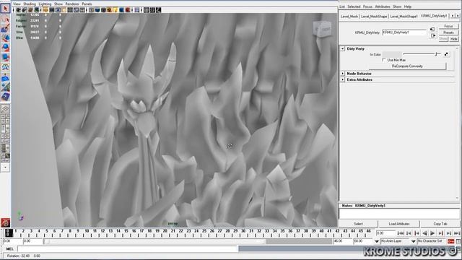
Task: Open the In Color map connection button
Action: tap(446, 54)
